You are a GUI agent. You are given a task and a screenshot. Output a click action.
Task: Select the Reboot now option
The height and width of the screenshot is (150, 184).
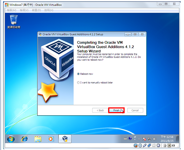point(85,74)
